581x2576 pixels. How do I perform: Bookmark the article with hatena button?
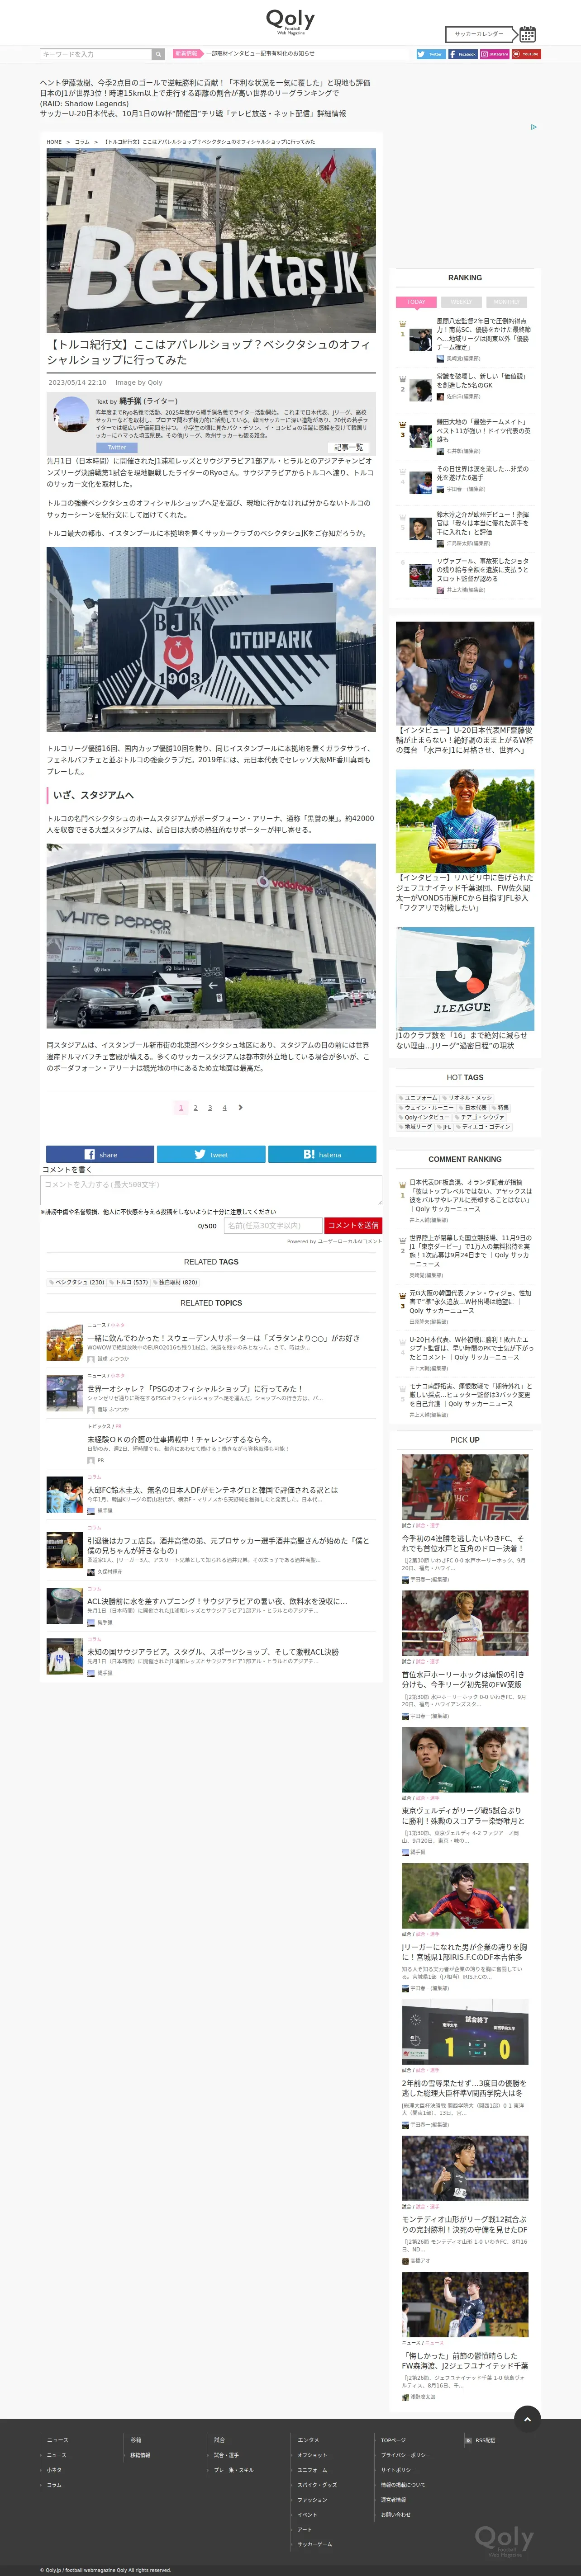[x=323, y=1154]
